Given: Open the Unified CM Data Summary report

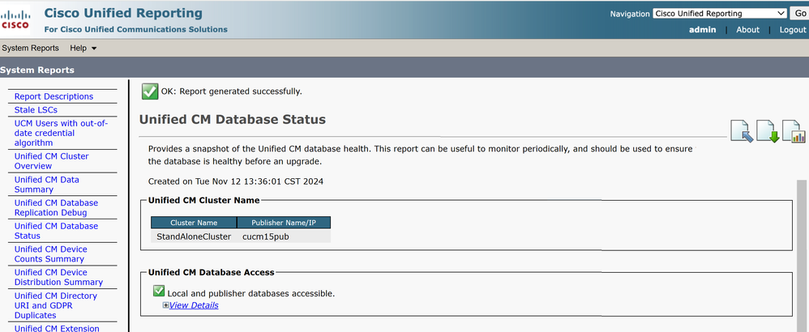Looking at the screenshot, I should [x=46, y=185].
